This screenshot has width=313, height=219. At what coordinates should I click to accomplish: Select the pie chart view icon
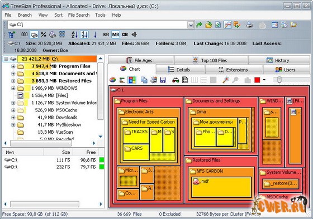coord(113,80)
